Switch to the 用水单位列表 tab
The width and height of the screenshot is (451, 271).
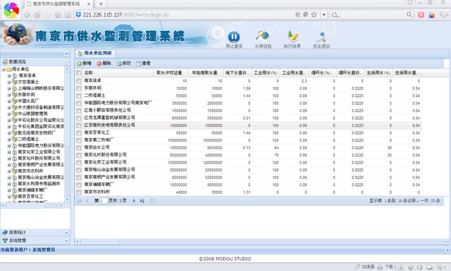pyautogui.click(x=95, y=53)
